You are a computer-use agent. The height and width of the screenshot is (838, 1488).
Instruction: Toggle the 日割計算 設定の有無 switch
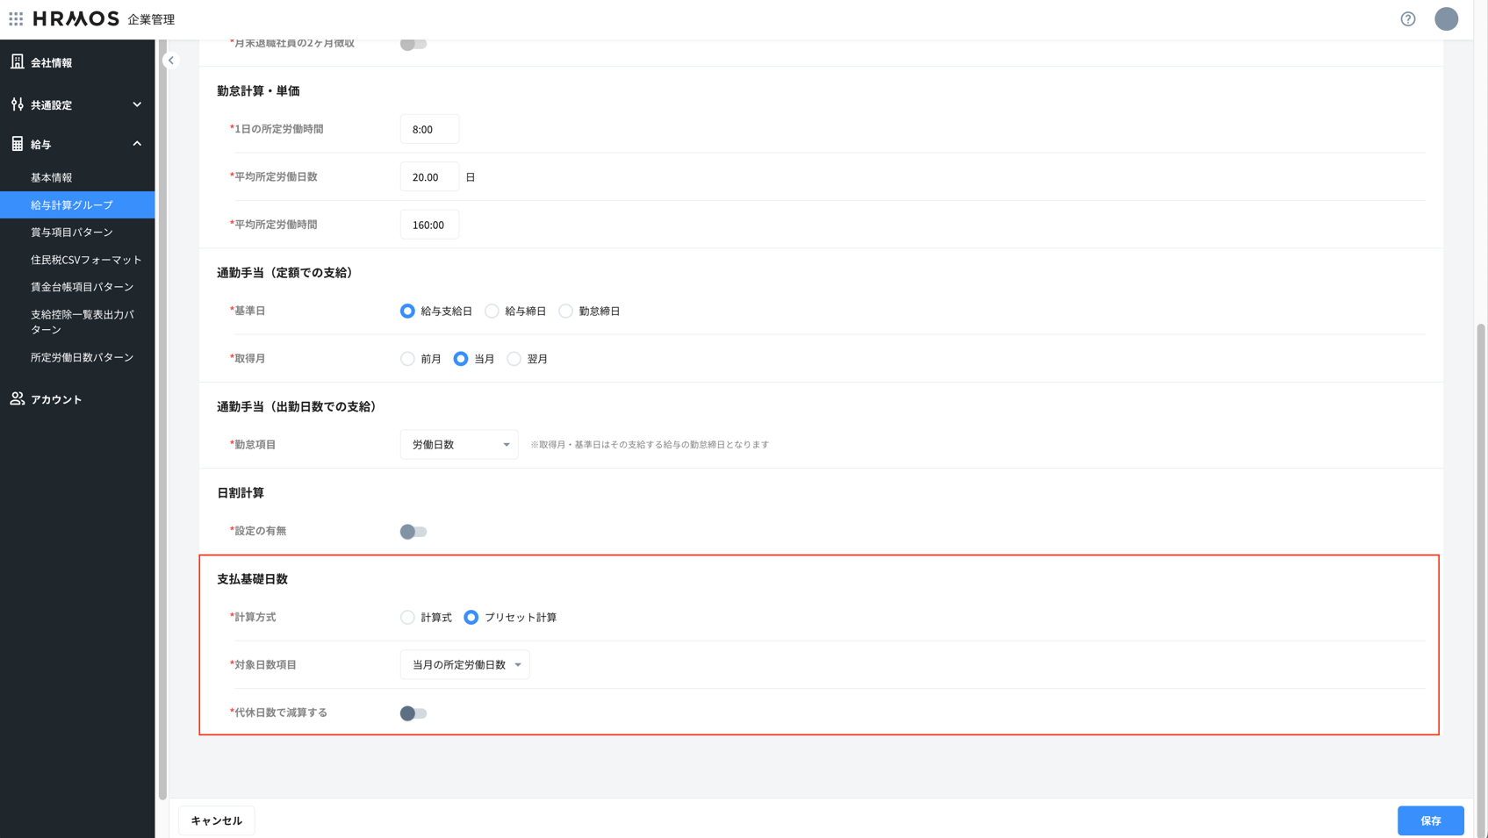pos(413,532)
